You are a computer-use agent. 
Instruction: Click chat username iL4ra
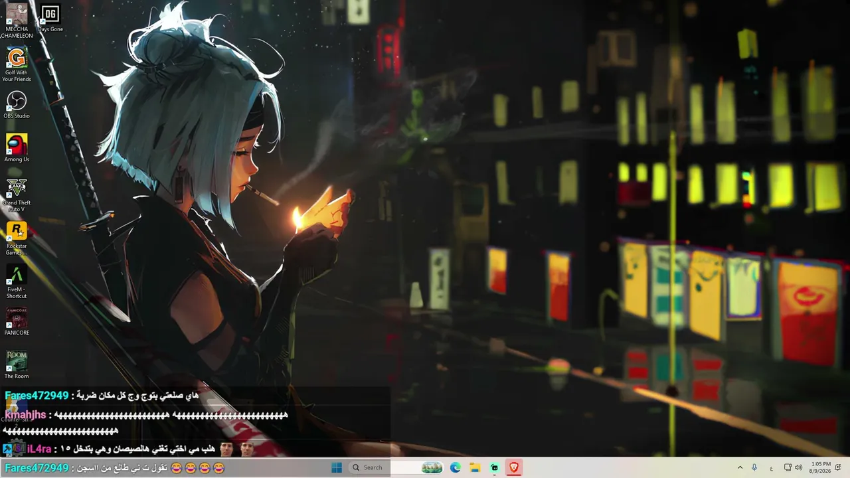point(39,449)
